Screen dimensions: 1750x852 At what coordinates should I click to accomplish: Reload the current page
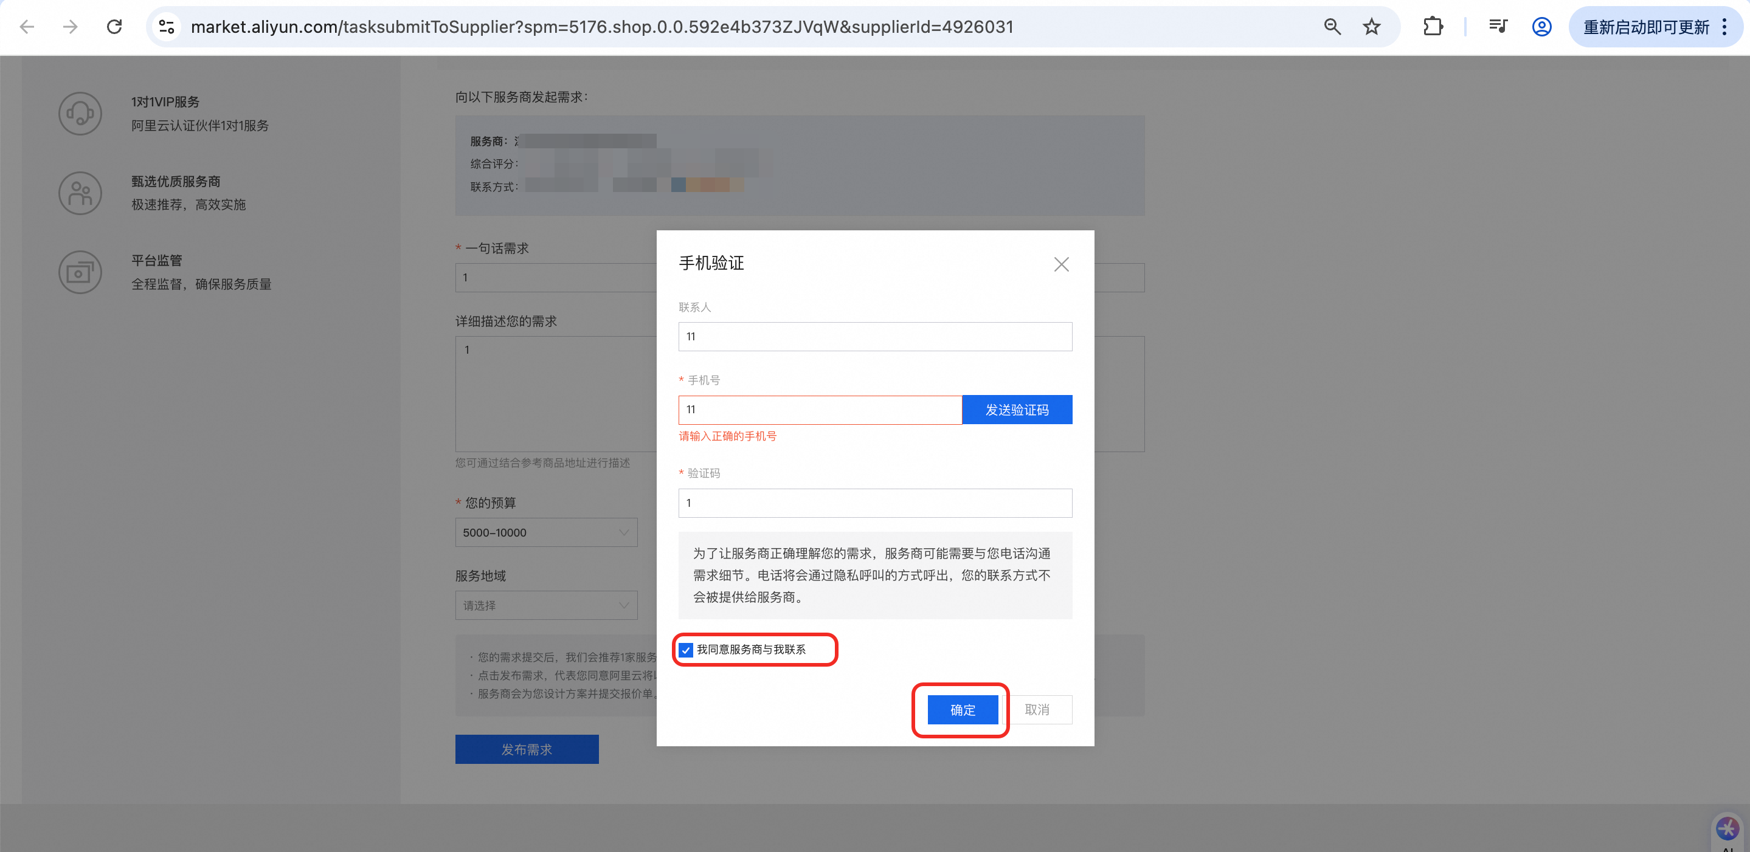click(114, 27)
